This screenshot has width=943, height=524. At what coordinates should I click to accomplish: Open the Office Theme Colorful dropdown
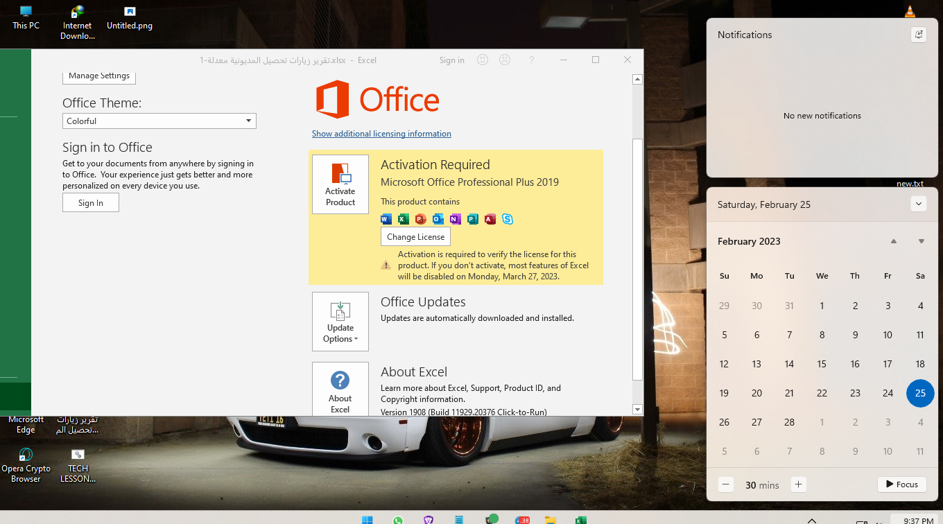(x=159, y=121)
